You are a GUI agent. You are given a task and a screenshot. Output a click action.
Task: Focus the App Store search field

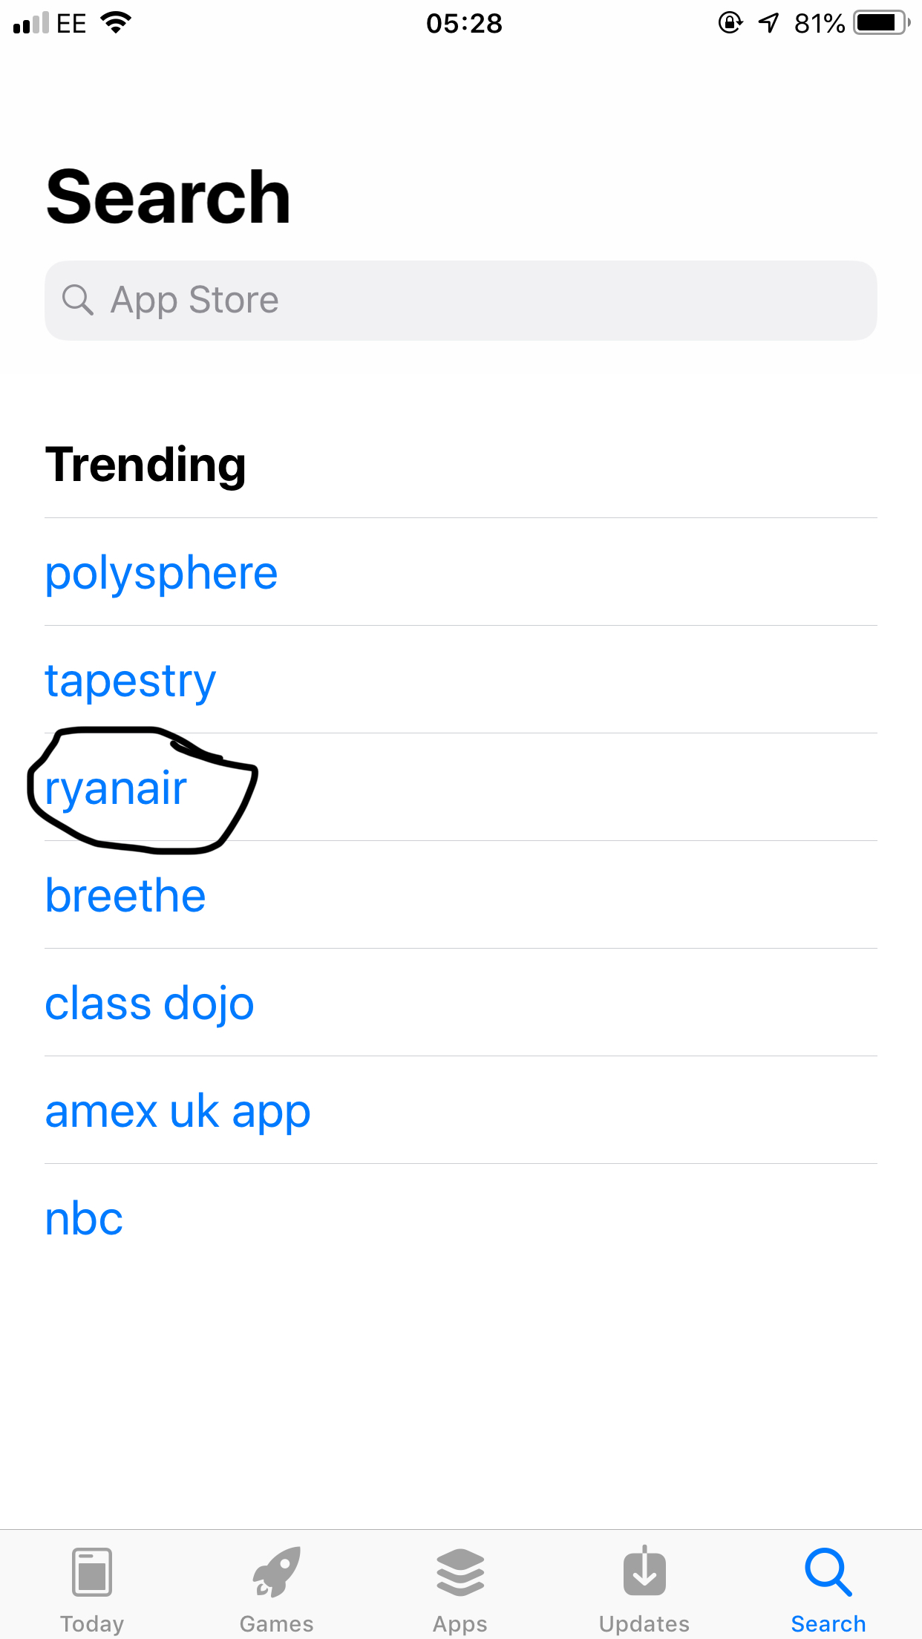click(460, 301)
